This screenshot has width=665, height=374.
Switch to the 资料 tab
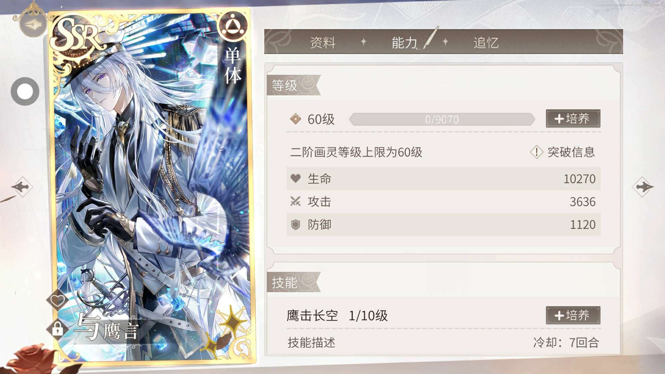click(322, 42)
